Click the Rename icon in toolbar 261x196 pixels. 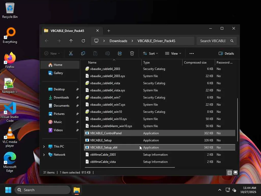[x=108, y=53]
